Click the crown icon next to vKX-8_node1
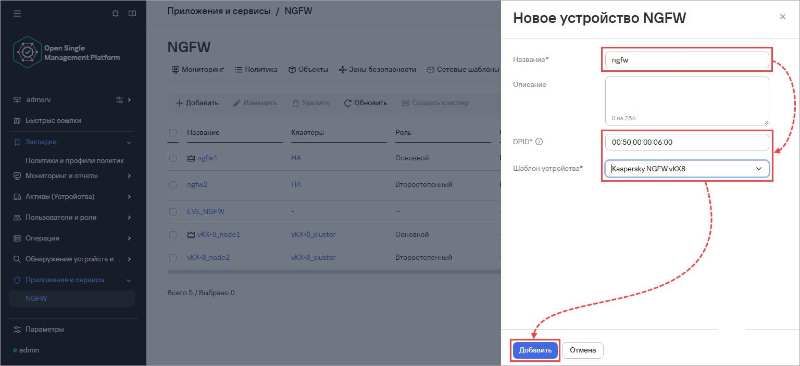800x366 pixels. pos(191,235)
